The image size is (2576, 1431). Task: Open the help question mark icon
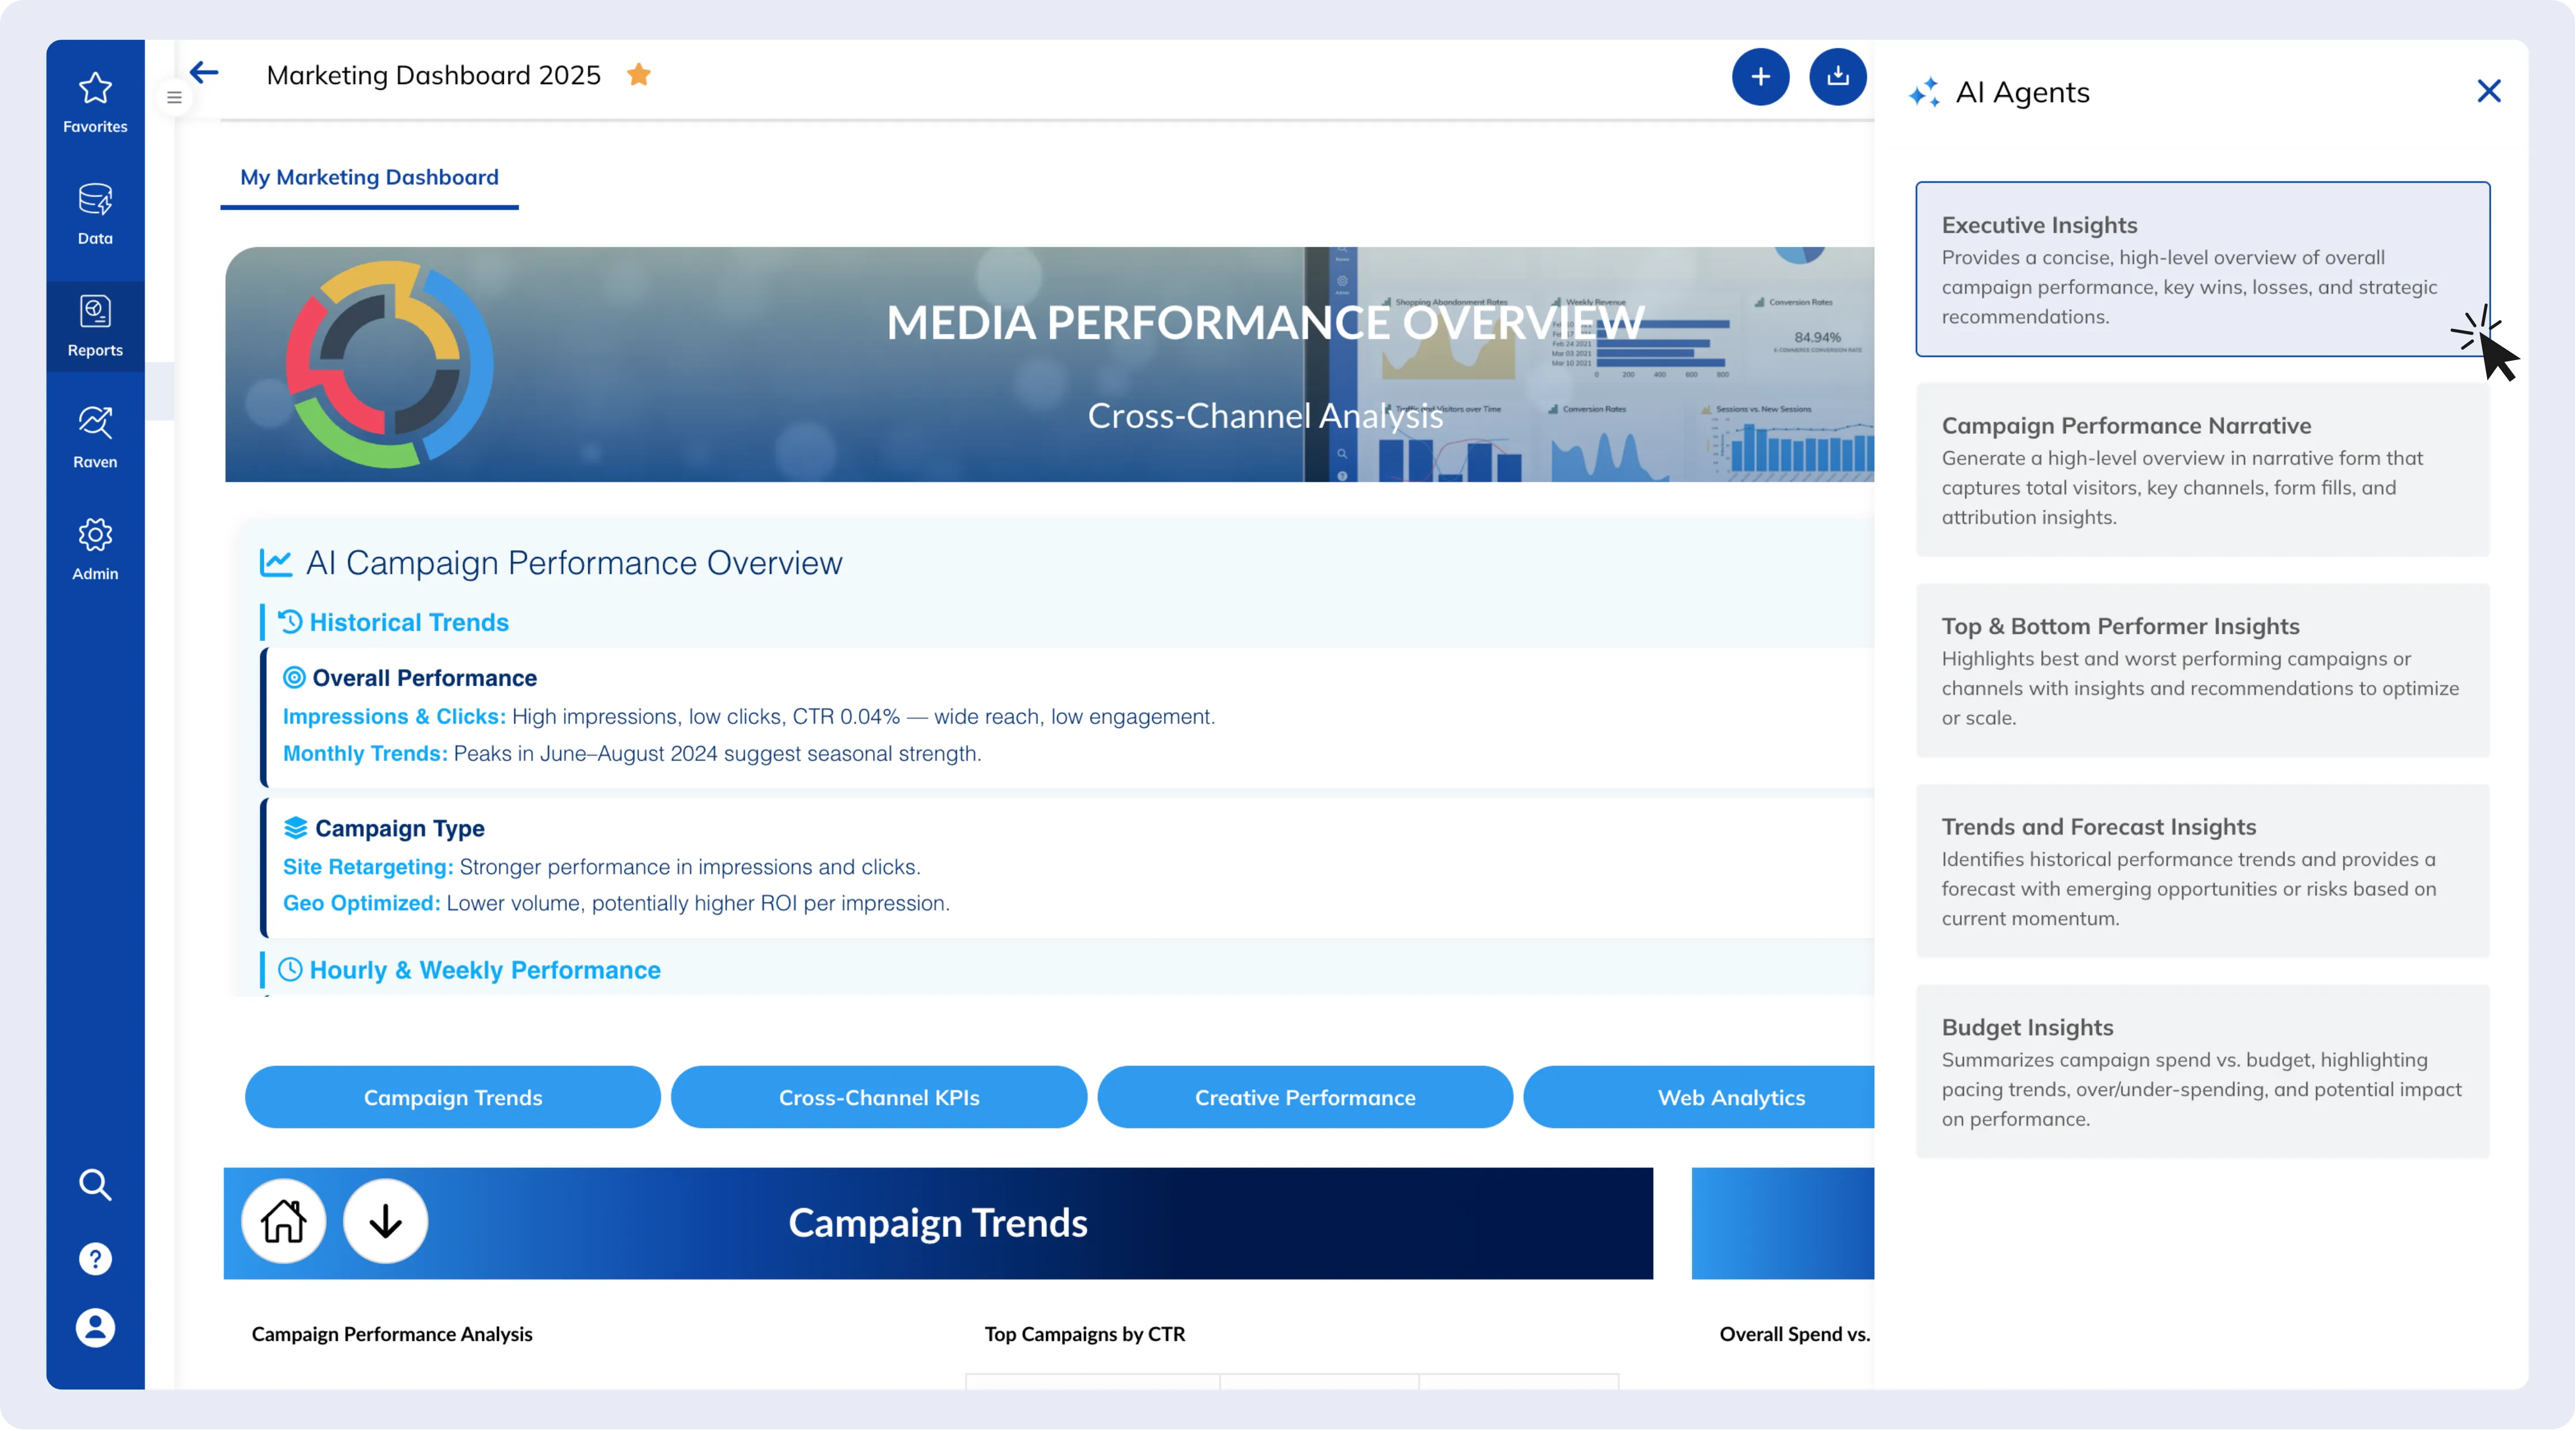click(x=95, y=1258)
